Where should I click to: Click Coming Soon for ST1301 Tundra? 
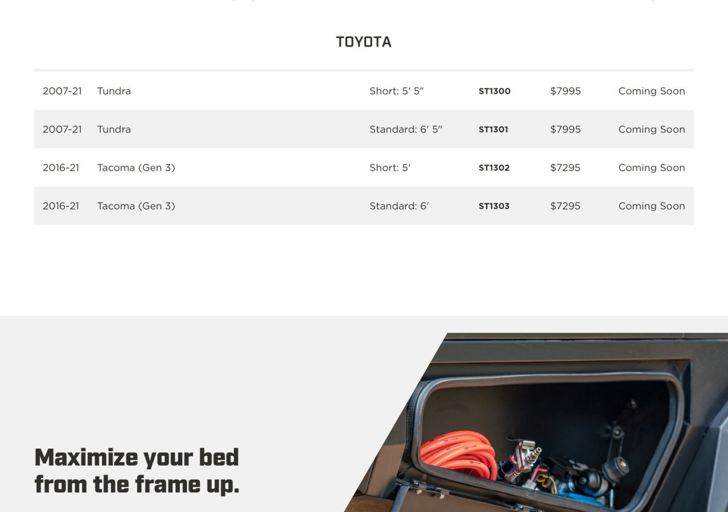tap(652, 130)
